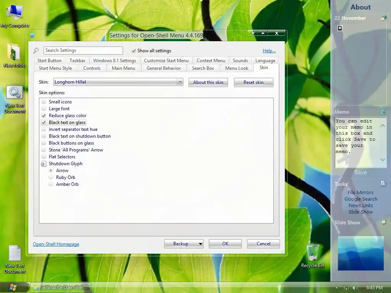The width and height of the screenshot is (391, 293).
Task: Open the Open-Shell Homepage link
Action: tap(56, 244)
